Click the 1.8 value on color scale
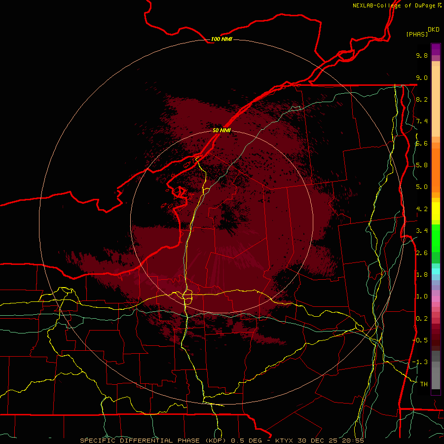 (422, 275)
